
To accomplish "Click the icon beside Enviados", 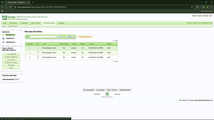I will click(x=3, y=38).
